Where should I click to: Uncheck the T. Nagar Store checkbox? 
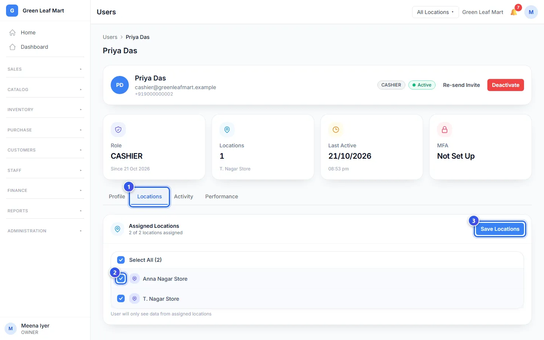coord(121,298)
